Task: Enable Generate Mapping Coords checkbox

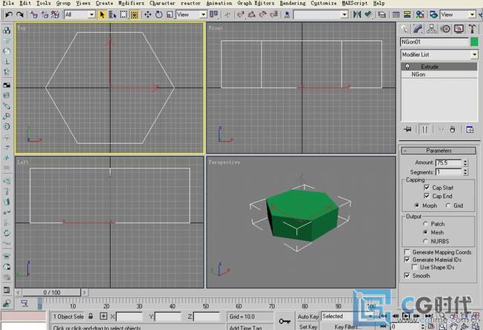Action: (x=407, y=252)
